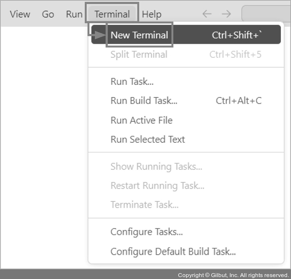Click the back navigation arrow icon
This screenshot has width=291, height=279.
207,14
